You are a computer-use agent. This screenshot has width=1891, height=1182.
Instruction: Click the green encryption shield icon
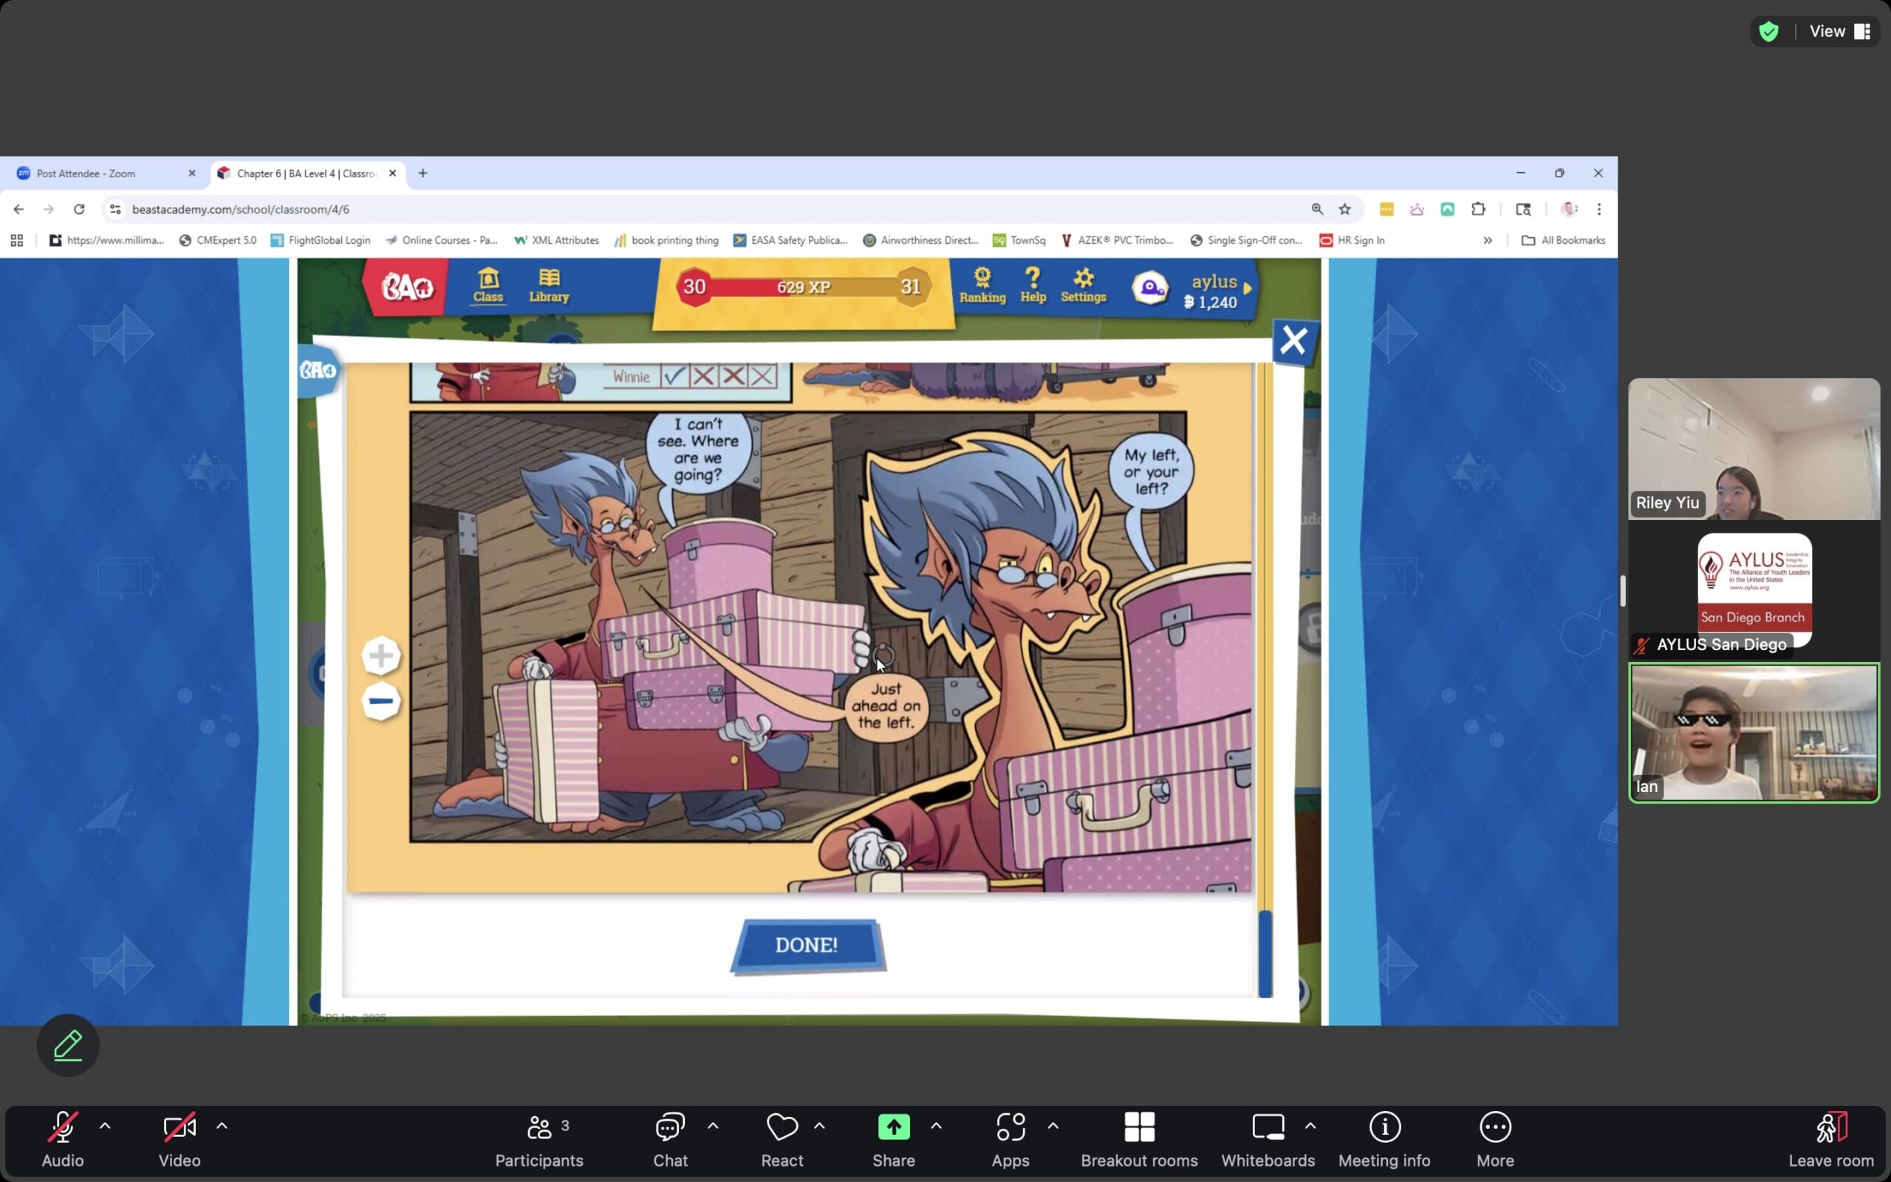(1769, 31)
